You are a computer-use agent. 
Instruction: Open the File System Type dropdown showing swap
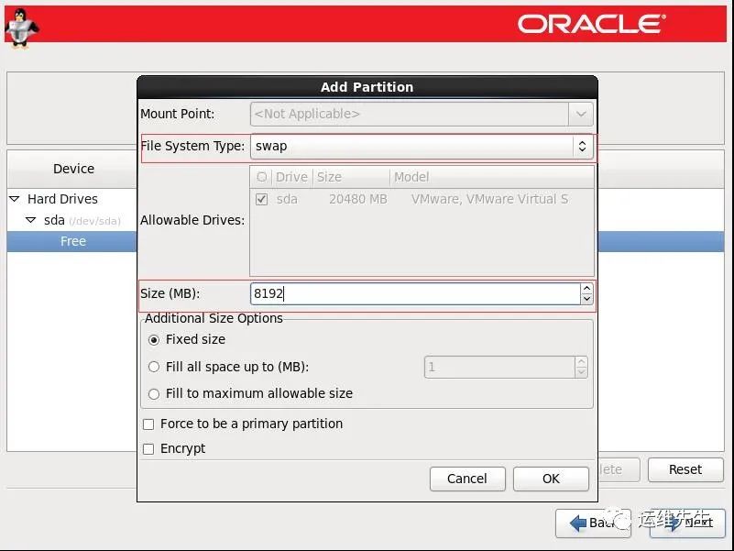[422, 146]
